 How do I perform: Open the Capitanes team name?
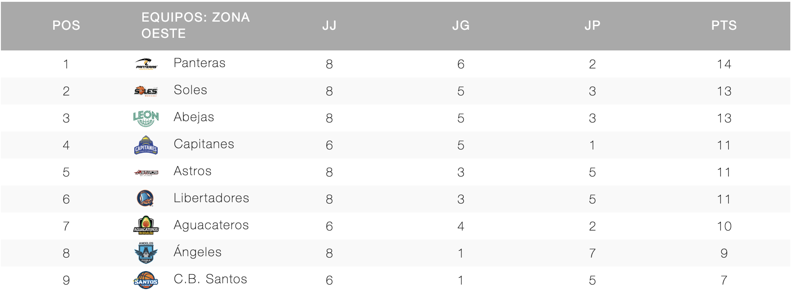pos(204,144)
